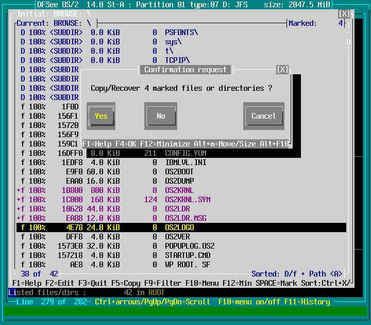Confirm copy with the Yes button
Image resolution: width=371 pixels, height=325 pixels.
[x=101, y=116]
